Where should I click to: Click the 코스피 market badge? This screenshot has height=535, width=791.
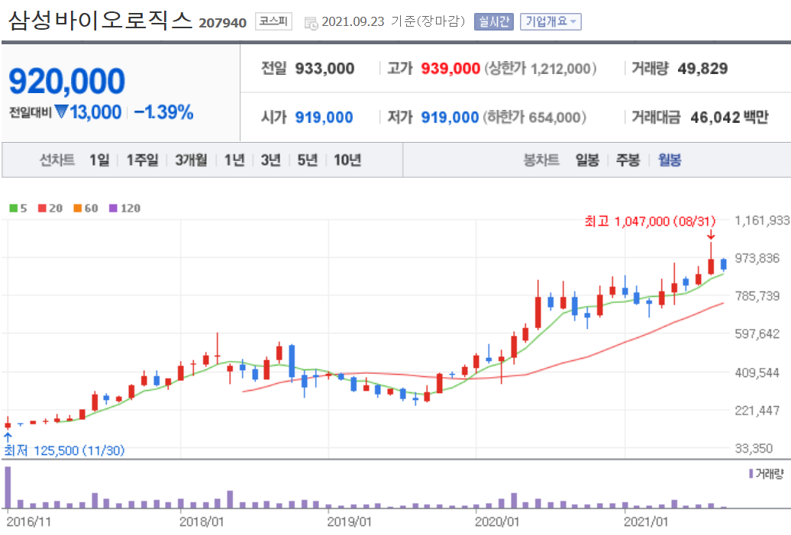[273, 21]
